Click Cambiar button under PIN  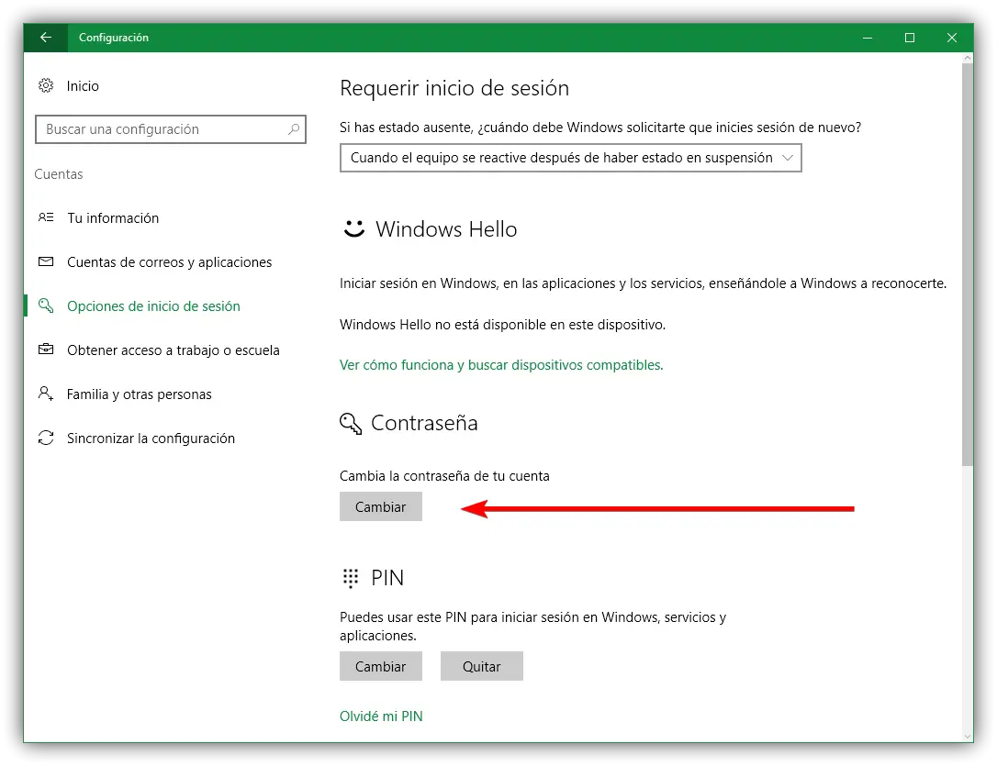click(x=380, y=666)
